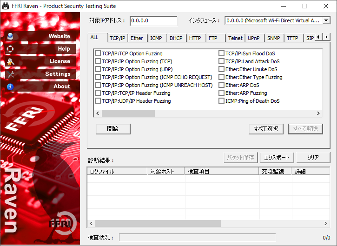Click results table scroll right arrow
The height and width of the screenshot is (246, 337).
point(326,223)
